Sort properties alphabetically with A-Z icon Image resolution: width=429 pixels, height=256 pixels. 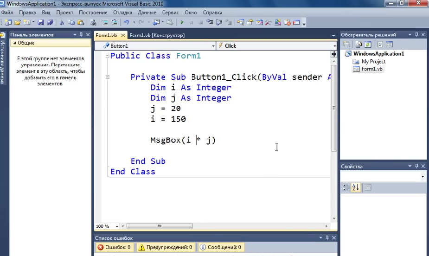tap(356, 187)
